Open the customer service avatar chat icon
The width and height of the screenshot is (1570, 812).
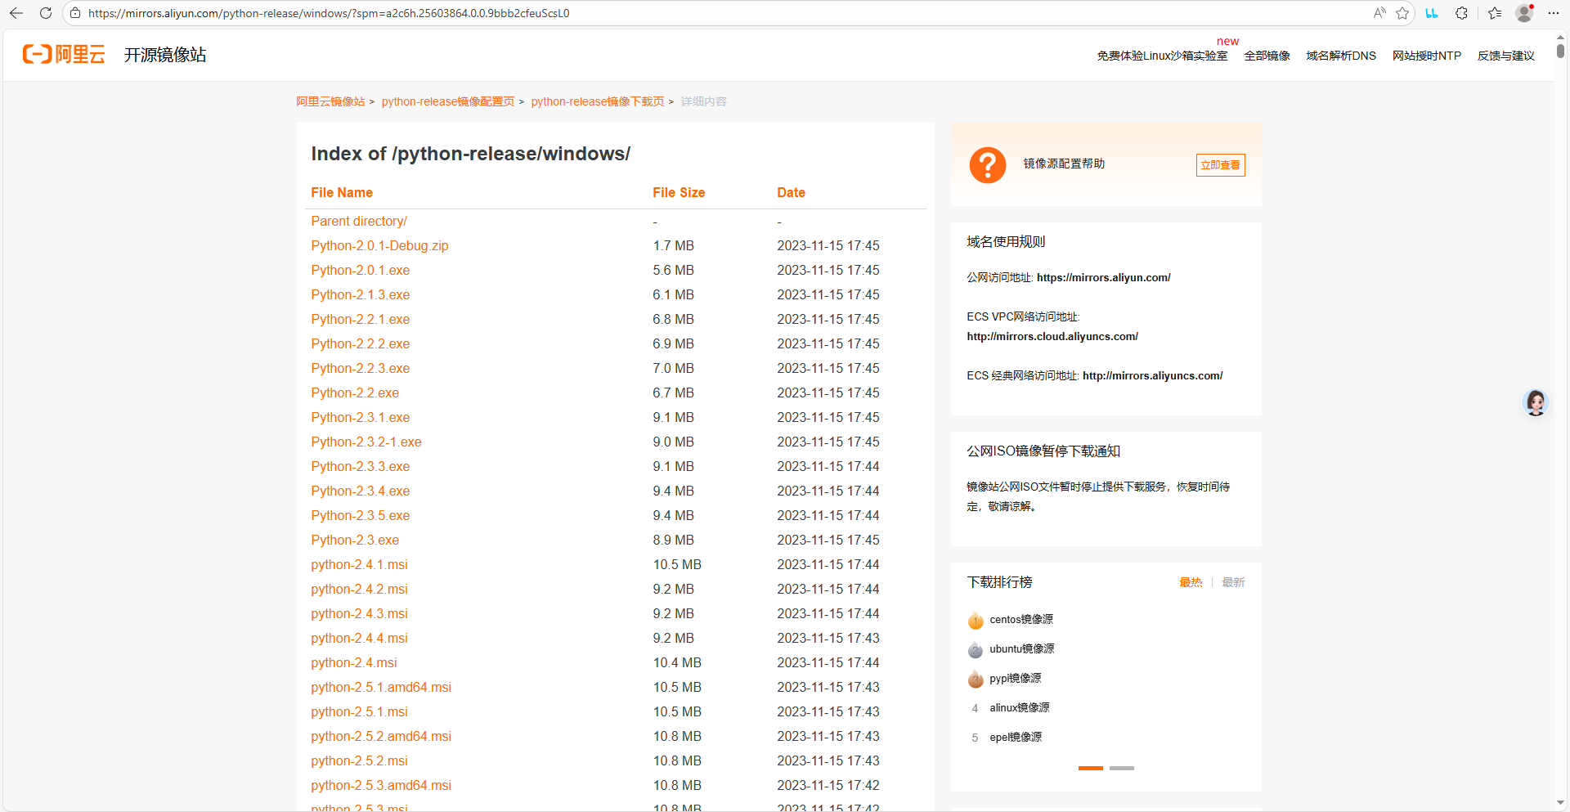click(1535, 402)
